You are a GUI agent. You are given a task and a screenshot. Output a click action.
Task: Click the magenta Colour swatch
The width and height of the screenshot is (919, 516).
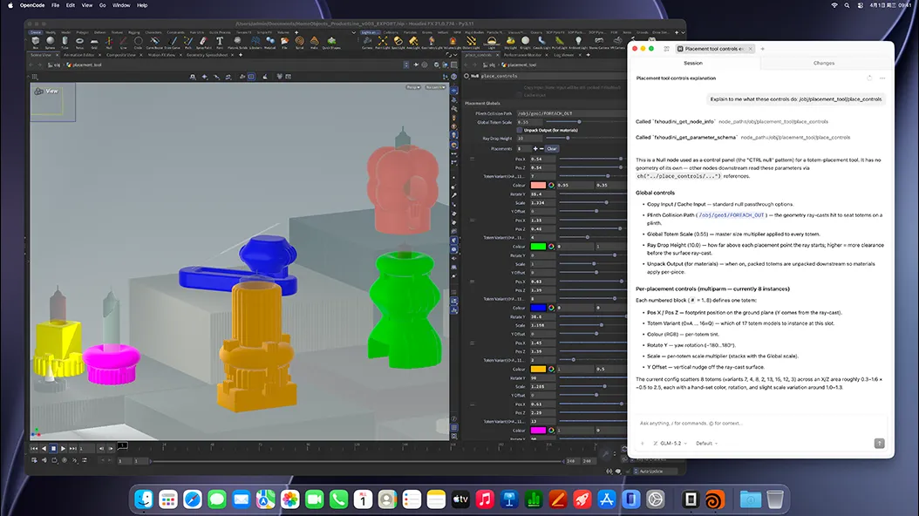[x=538, y=431]
